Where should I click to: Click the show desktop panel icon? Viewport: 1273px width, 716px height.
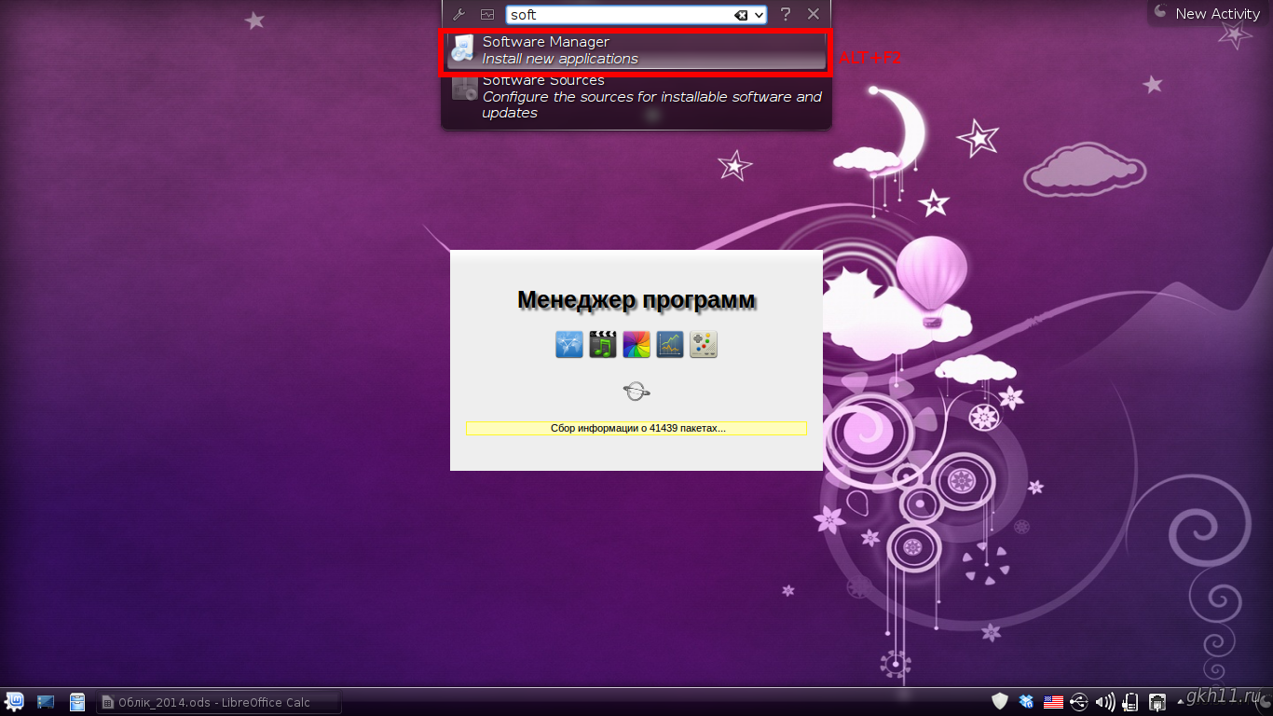[x=46, y=701]
